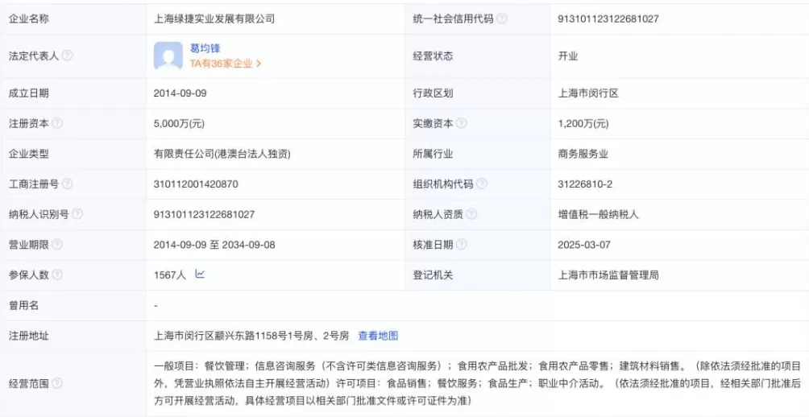The width and height of the screenshot is (809, 417).
Task: Select the approval date 2025-03-07
Action: coord(584,245)
